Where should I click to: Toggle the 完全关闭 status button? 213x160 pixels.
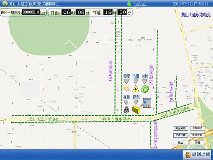(x=180, y=128)
